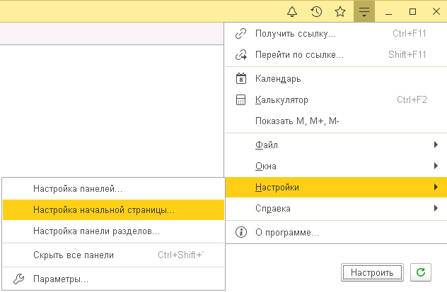Click the favorites star icon

click(x=339, y=11)
